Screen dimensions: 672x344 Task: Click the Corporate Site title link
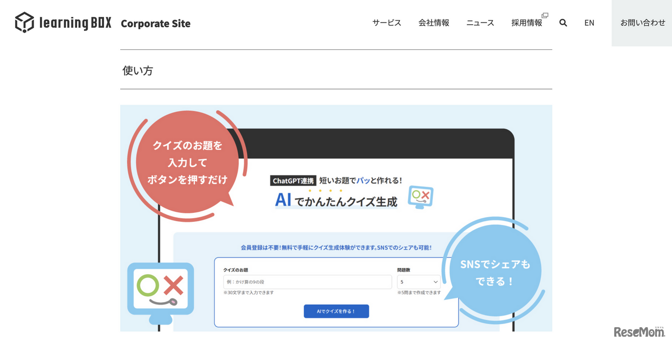(155, 23)
